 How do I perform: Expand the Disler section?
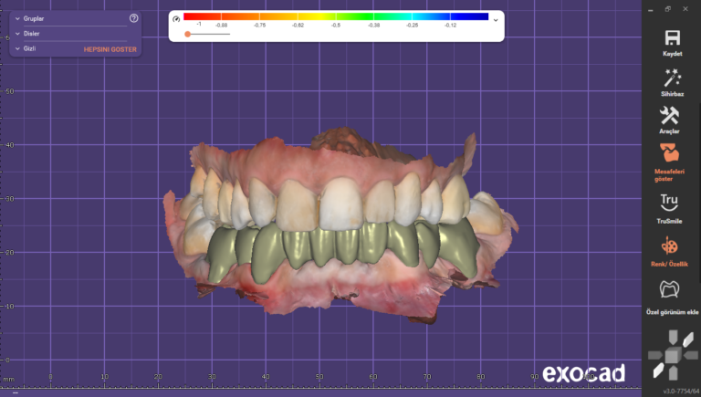[18, 33]
